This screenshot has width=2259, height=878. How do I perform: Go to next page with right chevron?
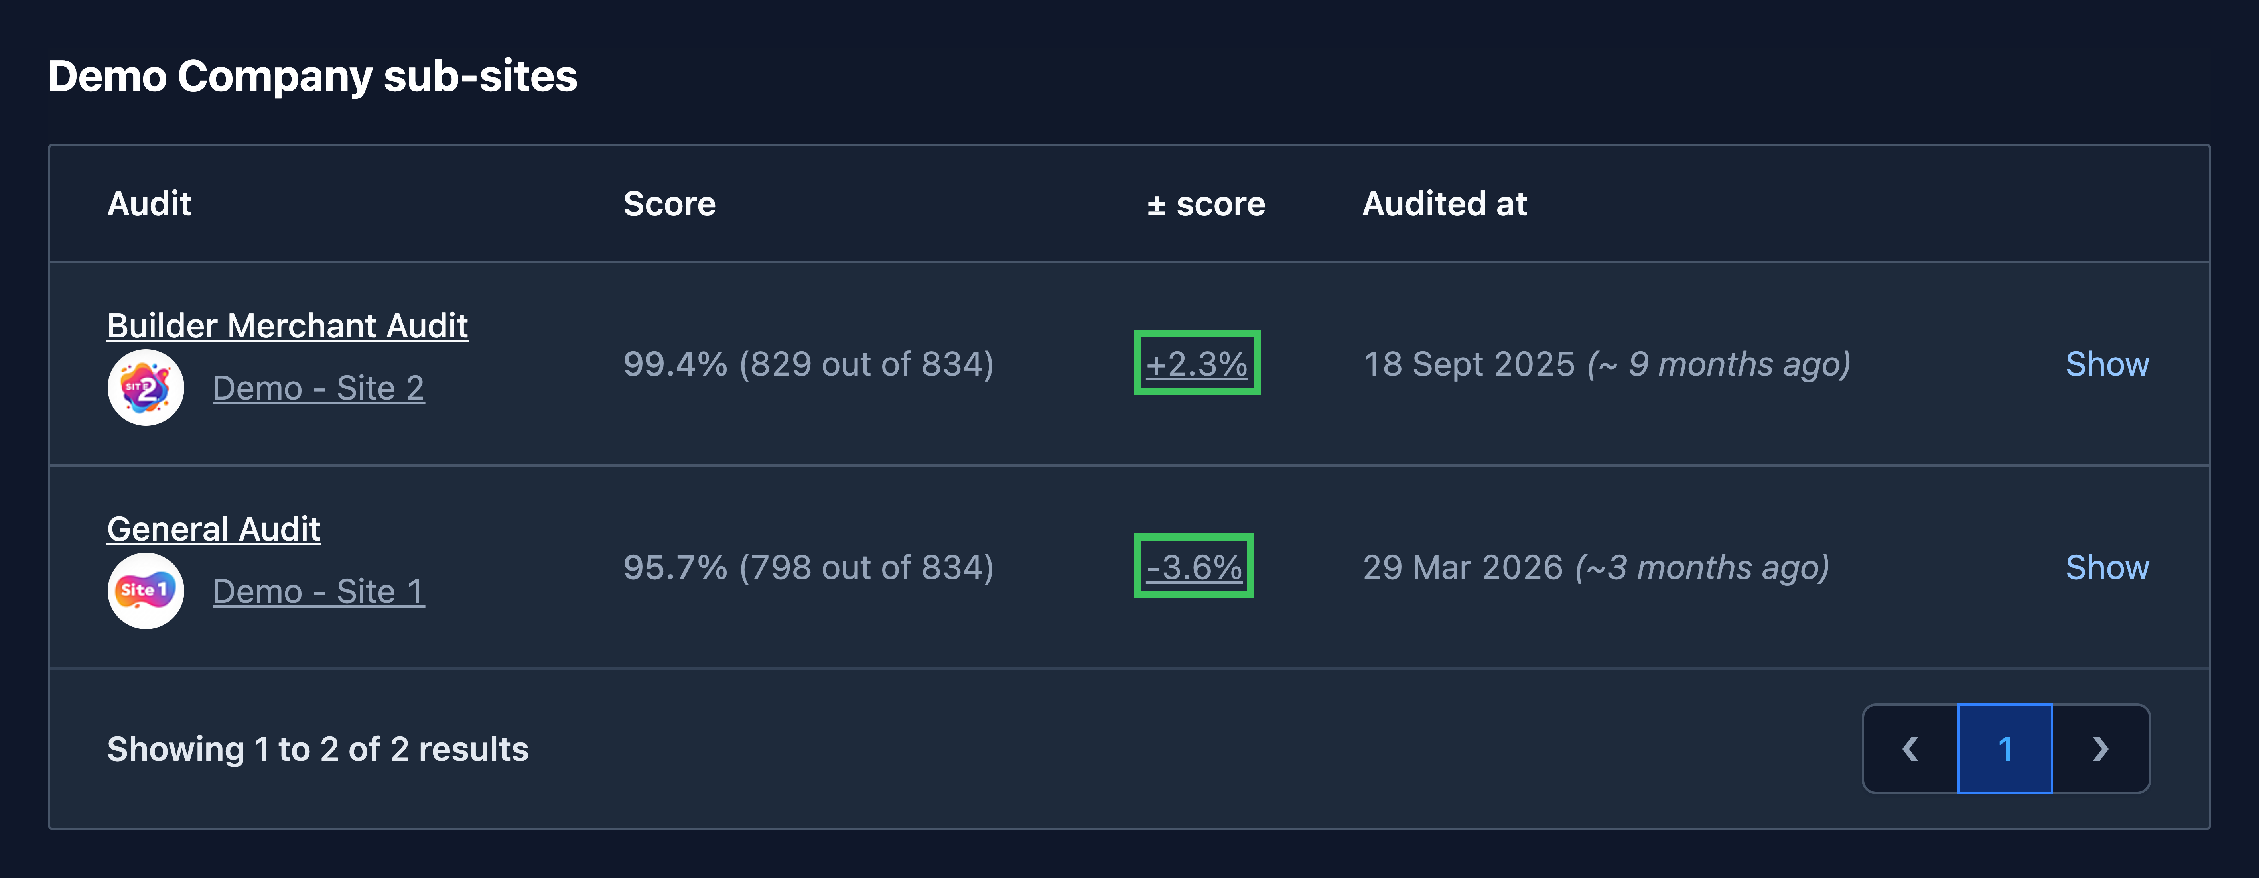[2100, 749]
